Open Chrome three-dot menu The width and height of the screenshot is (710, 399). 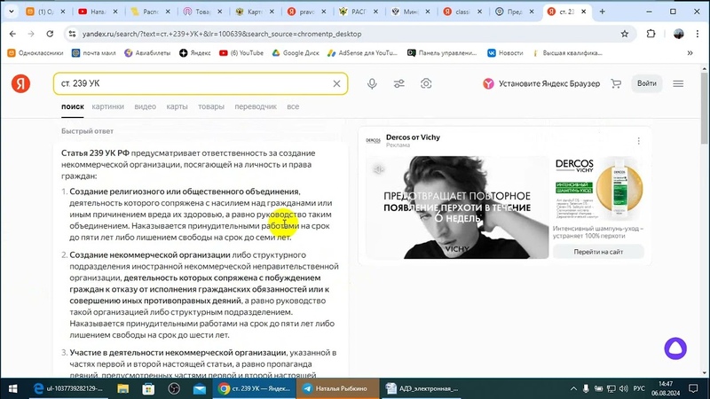pos(698,34)
